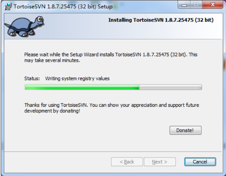Click the disabled Next > button
This screenshot has height=176, width=226.
[160, 162]
